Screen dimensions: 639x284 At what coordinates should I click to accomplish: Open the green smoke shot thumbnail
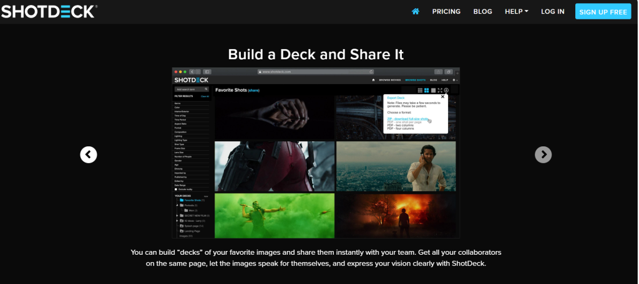[275, 215]
